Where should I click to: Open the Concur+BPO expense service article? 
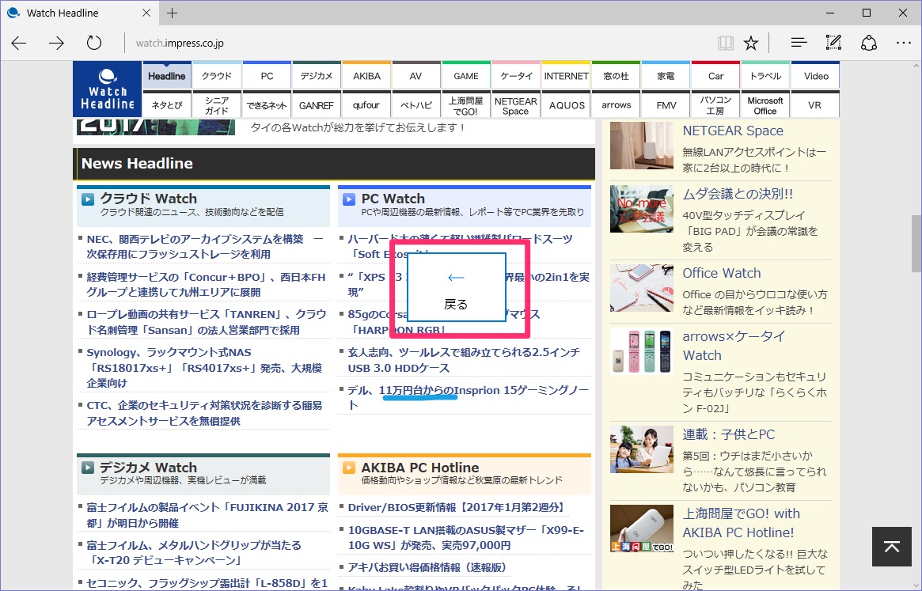point(206,284)
